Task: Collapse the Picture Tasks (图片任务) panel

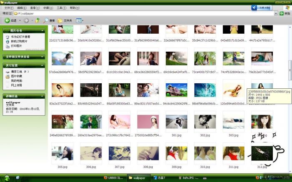Action: tap(43, 31)
